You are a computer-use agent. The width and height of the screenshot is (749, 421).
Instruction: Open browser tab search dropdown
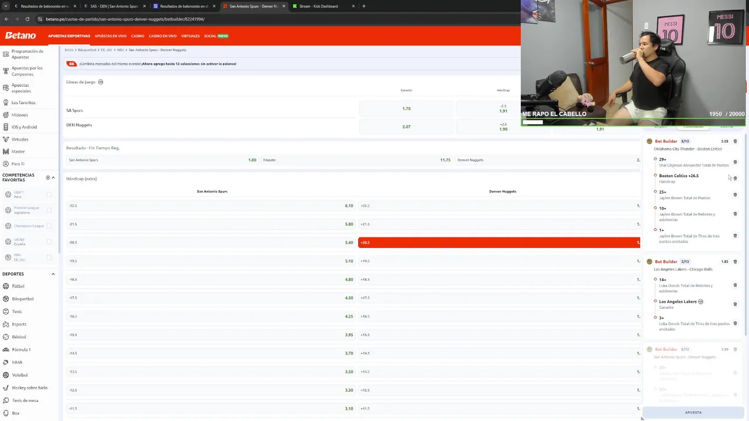[5, 6]
